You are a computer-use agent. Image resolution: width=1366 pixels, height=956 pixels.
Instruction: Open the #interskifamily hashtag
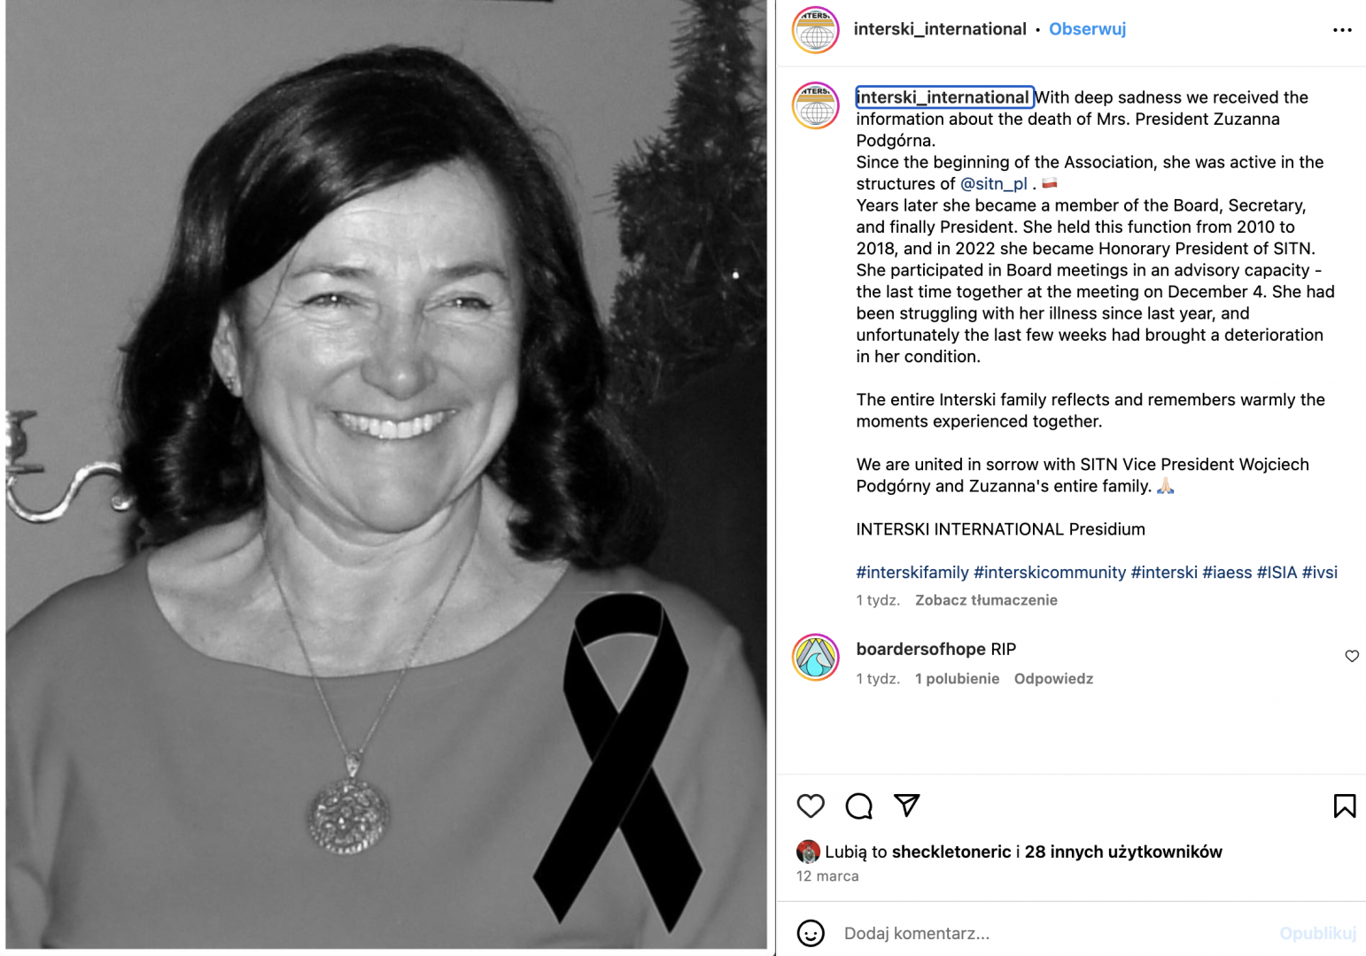coord(912,573)
